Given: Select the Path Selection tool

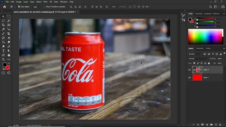Looking at the screenshot, I should (9, 51).
